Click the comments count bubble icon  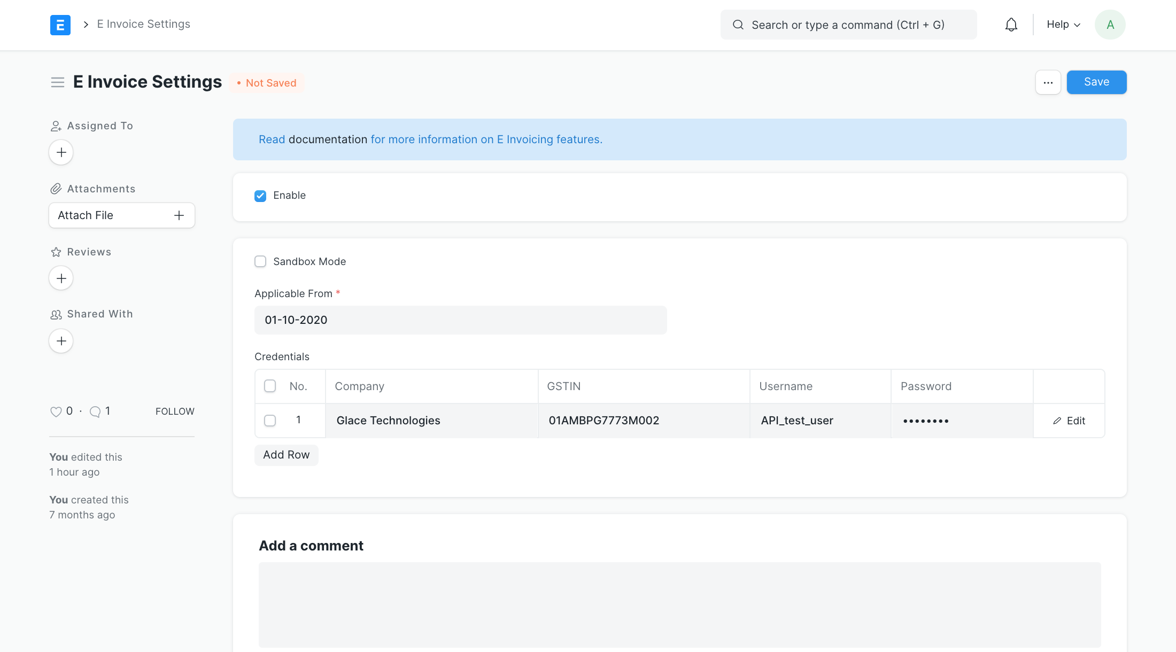click(x=95, y=412)
